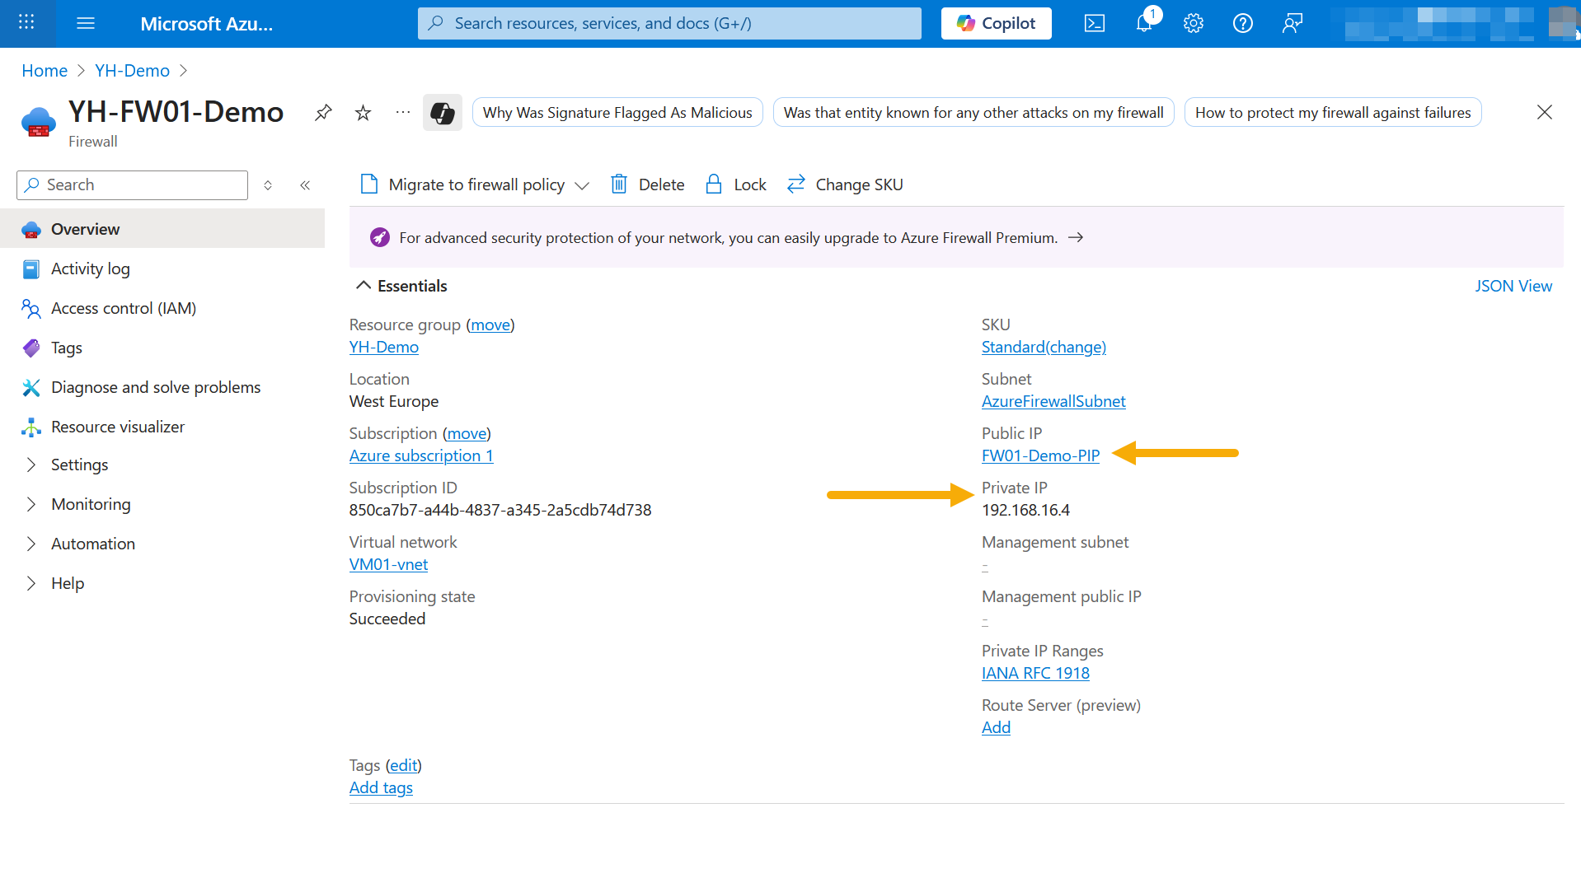
Task: Expand the Automation section
Action: [31, 544]
